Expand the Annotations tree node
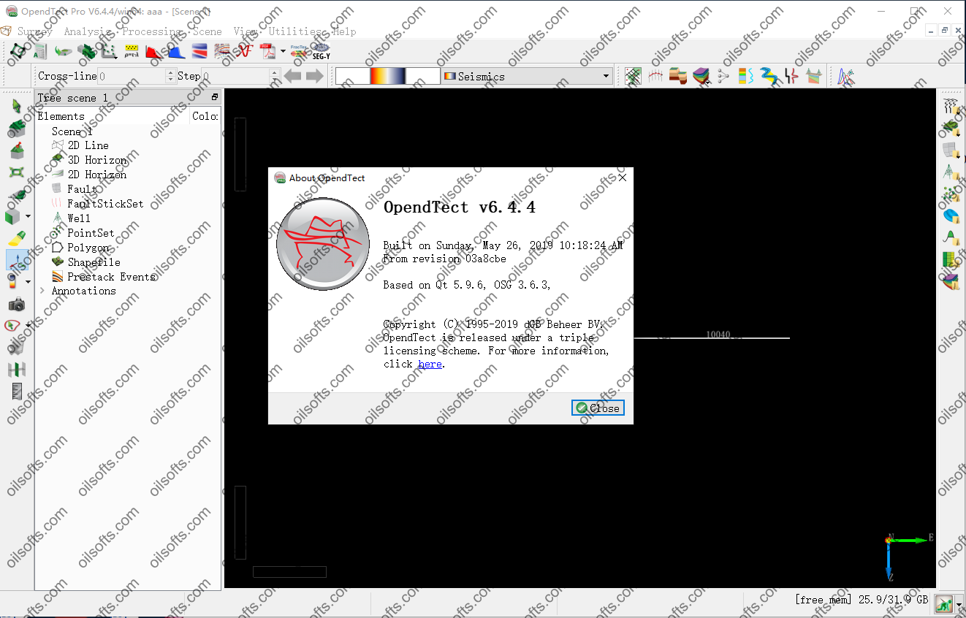Viewport: 966px width, 618px height. (x=42, y=291)
